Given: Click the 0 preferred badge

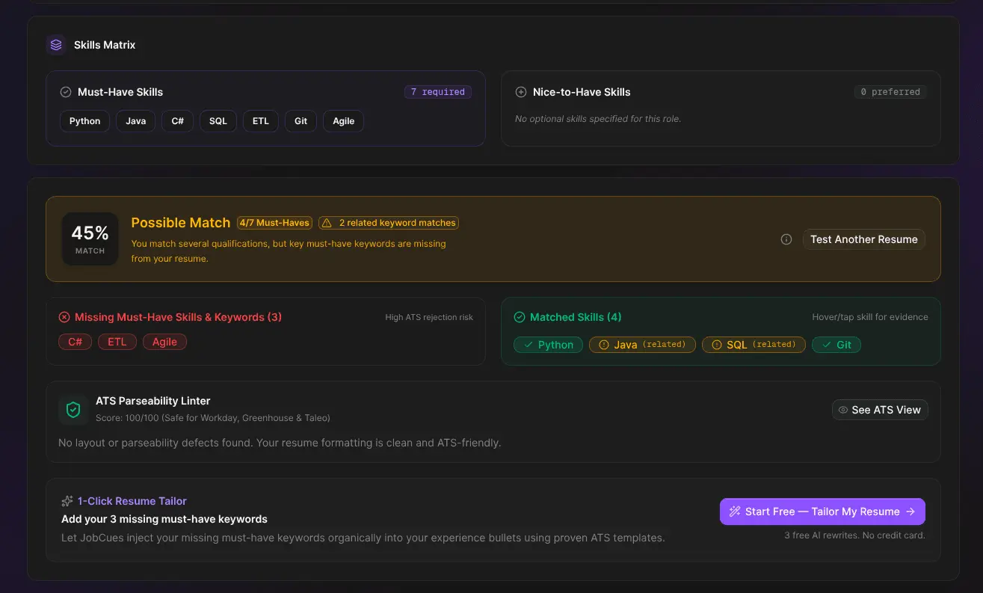Looking at the screenshot, I should click(x=890, y=92).
